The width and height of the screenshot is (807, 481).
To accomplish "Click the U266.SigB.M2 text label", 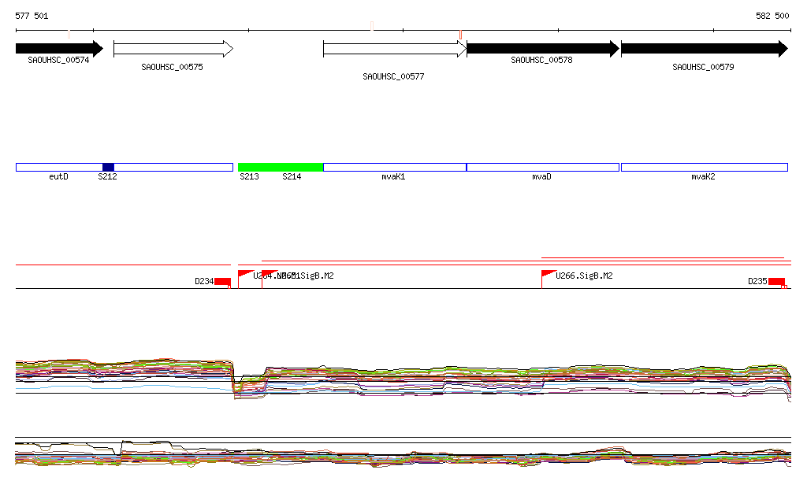I will tap(584, 276).
